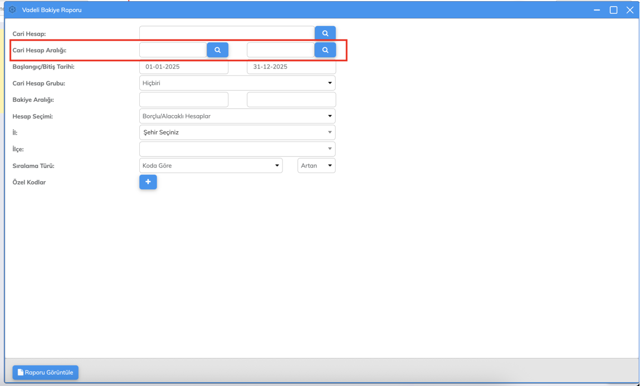Screen dimensions: 640x386
Task: Click the Raporu Görüntüle button
Action: point(46,372)
